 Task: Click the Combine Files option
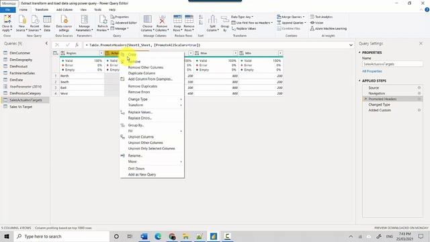click(288, 28)
